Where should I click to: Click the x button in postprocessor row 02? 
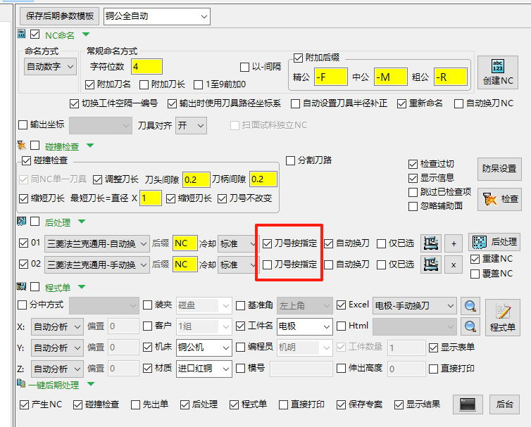[454, 265]
